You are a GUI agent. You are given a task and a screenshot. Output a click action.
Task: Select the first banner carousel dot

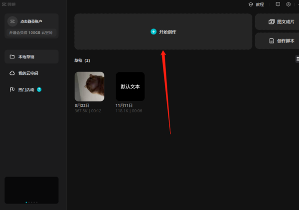tap(26, 203)
